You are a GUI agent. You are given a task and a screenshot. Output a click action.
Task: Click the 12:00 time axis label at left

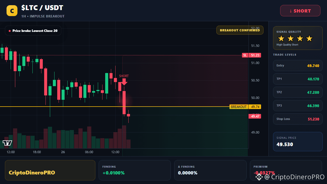click(11, 152)
